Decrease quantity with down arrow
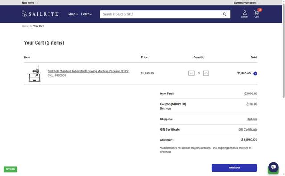The image size is (285, 176). tap(191, 73)
